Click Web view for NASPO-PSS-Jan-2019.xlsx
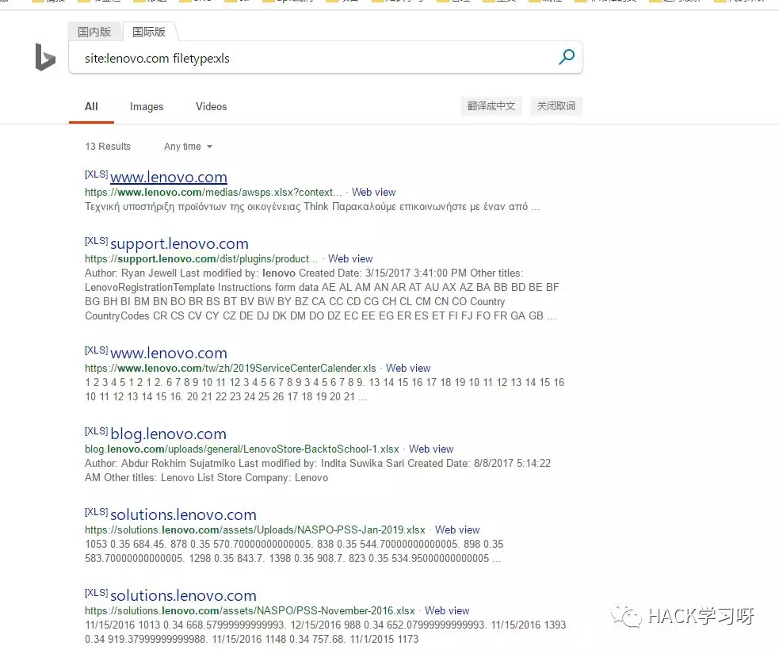Image resolution: width=779 pixels, height=650 pixels. [x=457, y=530]
